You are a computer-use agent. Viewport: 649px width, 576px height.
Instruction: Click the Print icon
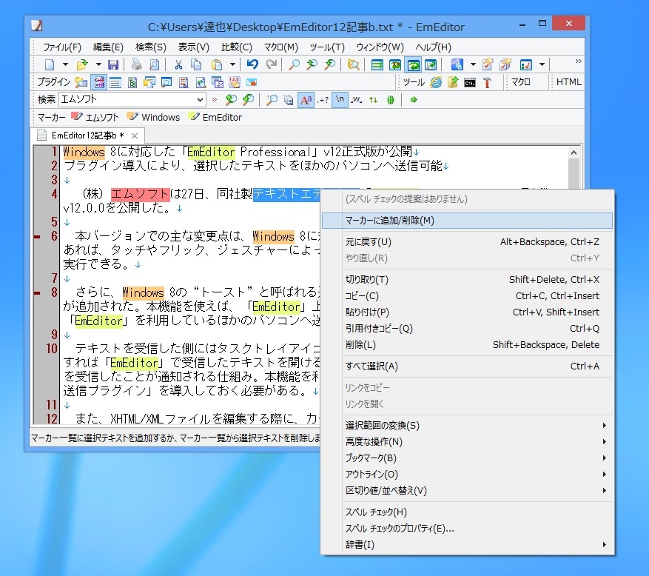pos(137,65)
